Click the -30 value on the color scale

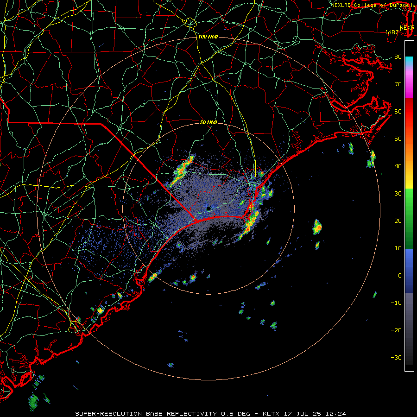click(x=396, y=357)
